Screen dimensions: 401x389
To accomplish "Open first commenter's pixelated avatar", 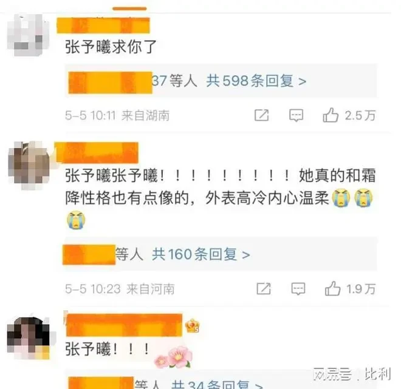I will [x=28, y=35].
